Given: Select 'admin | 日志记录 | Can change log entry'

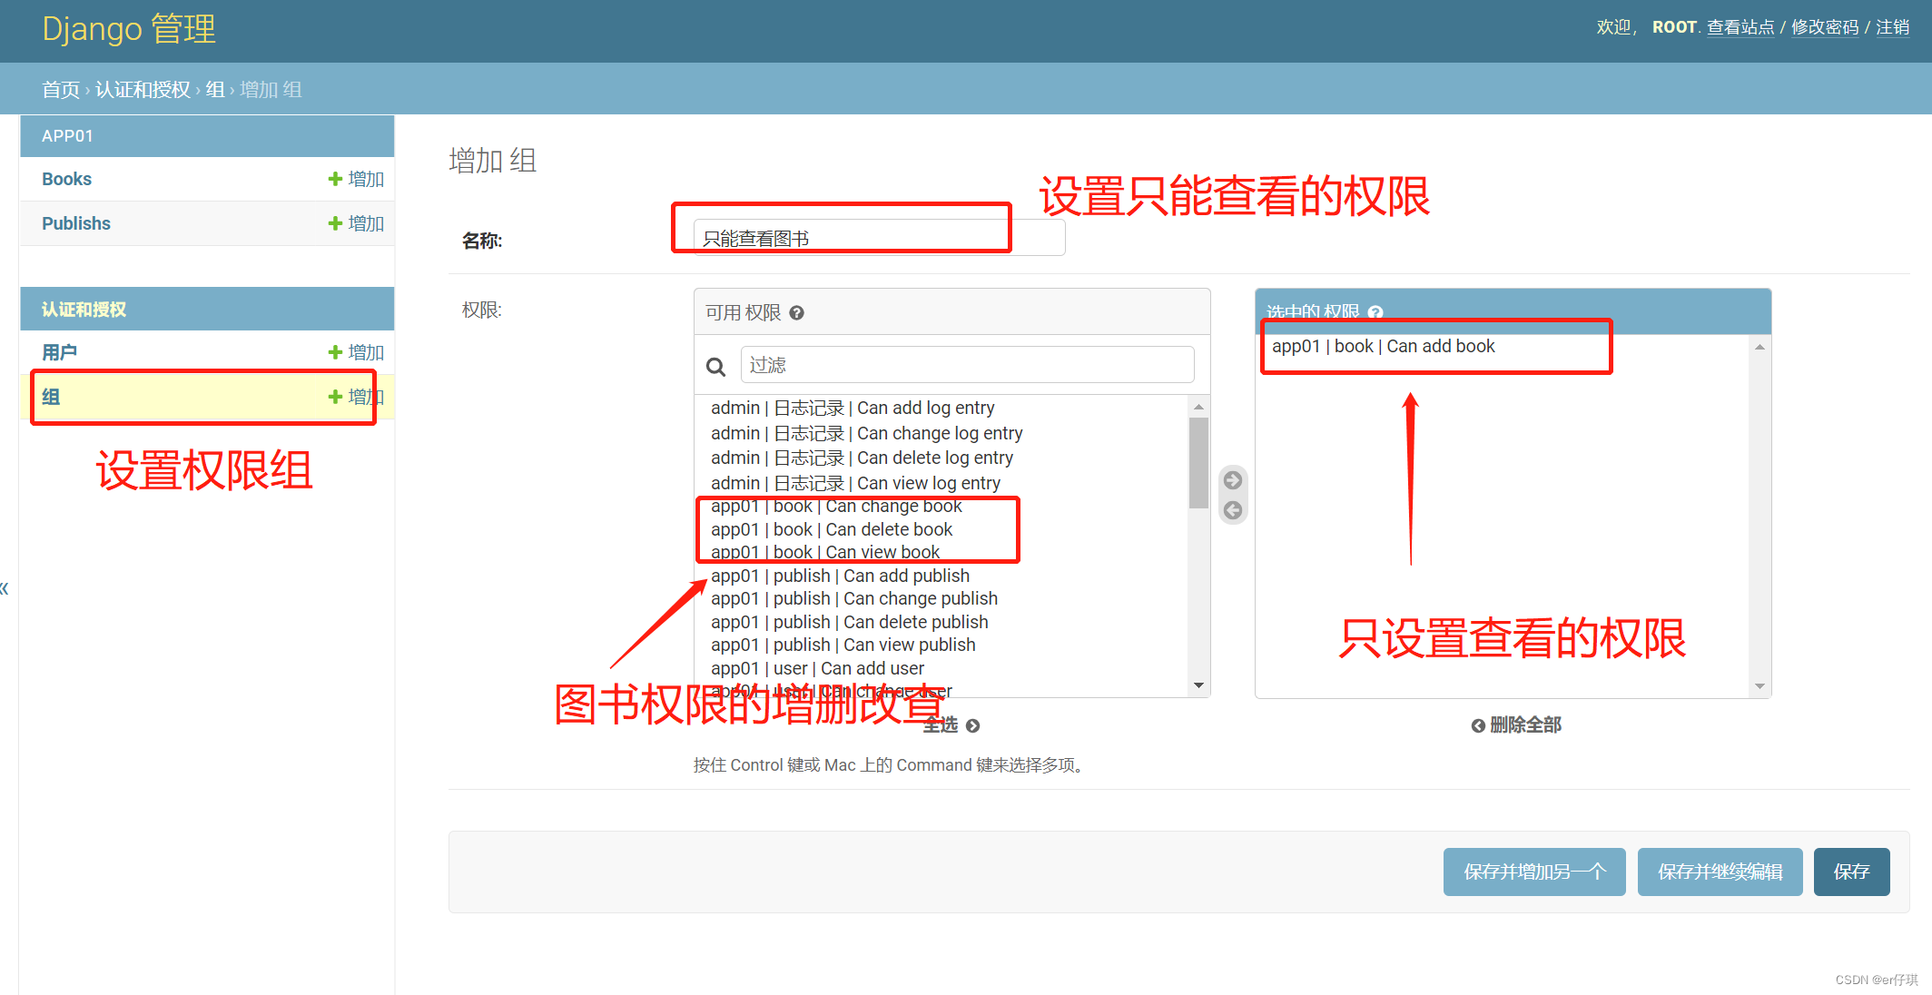Looking at the screenshot, I should [x=866, y=433].
